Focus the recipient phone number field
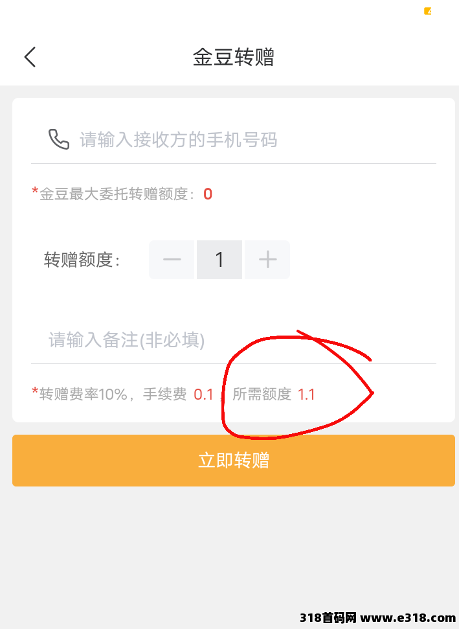The image size is (459, 629). pyautogui.click(x=233, y=140)
